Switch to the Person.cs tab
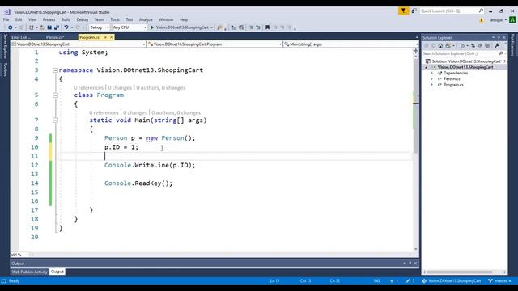The height and width of the screenshot is (291, 518). coord(55,37)
